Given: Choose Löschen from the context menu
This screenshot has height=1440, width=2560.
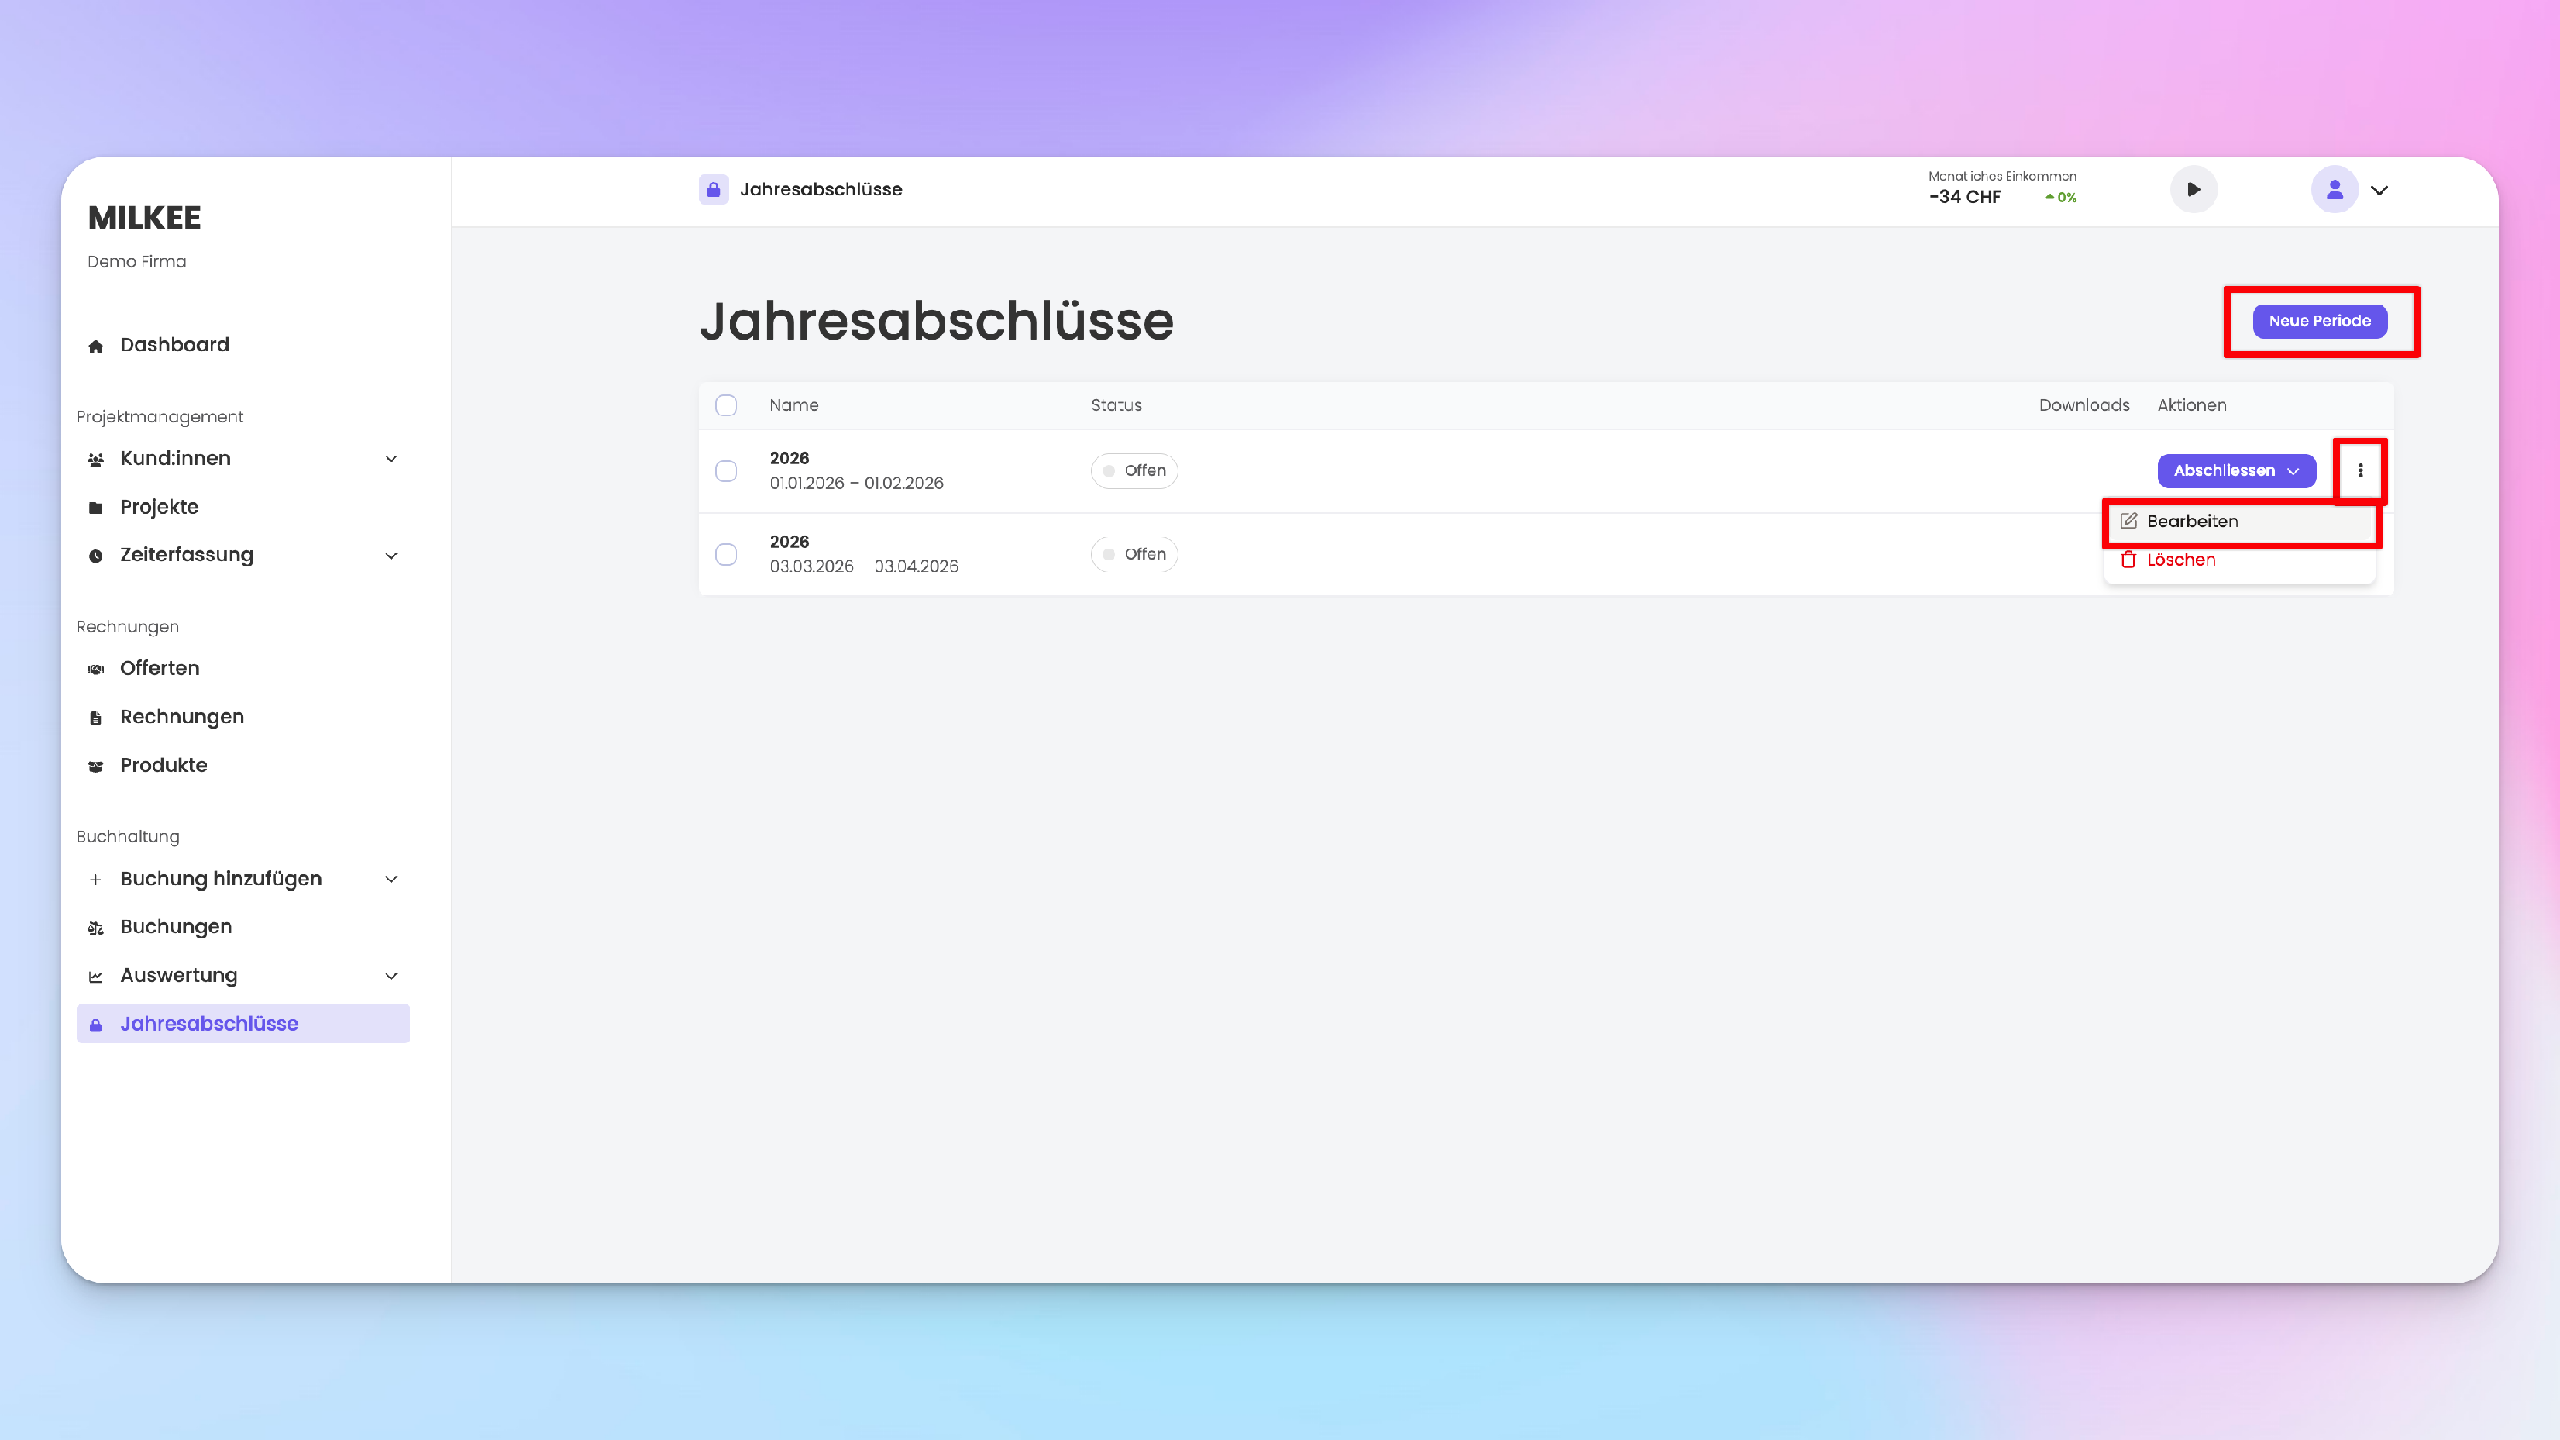Looking at the screenshot, I should (x=2180, y=560).
